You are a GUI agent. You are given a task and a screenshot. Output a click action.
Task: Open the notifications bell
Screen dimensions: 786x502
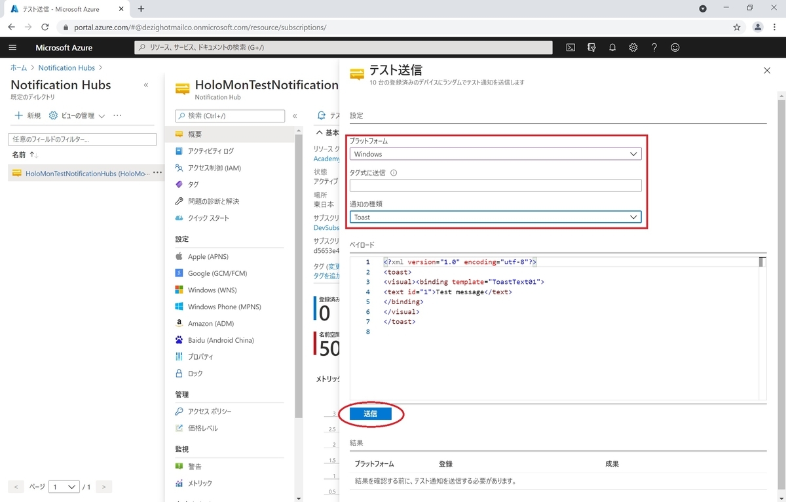coord(612,48)
